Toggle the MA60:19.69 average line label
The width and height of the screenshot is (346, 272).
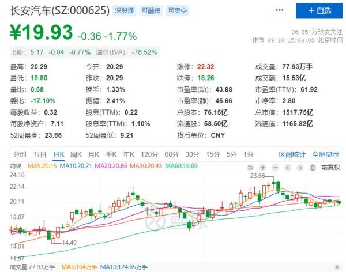pyautogui.click(x=182, y=166)
